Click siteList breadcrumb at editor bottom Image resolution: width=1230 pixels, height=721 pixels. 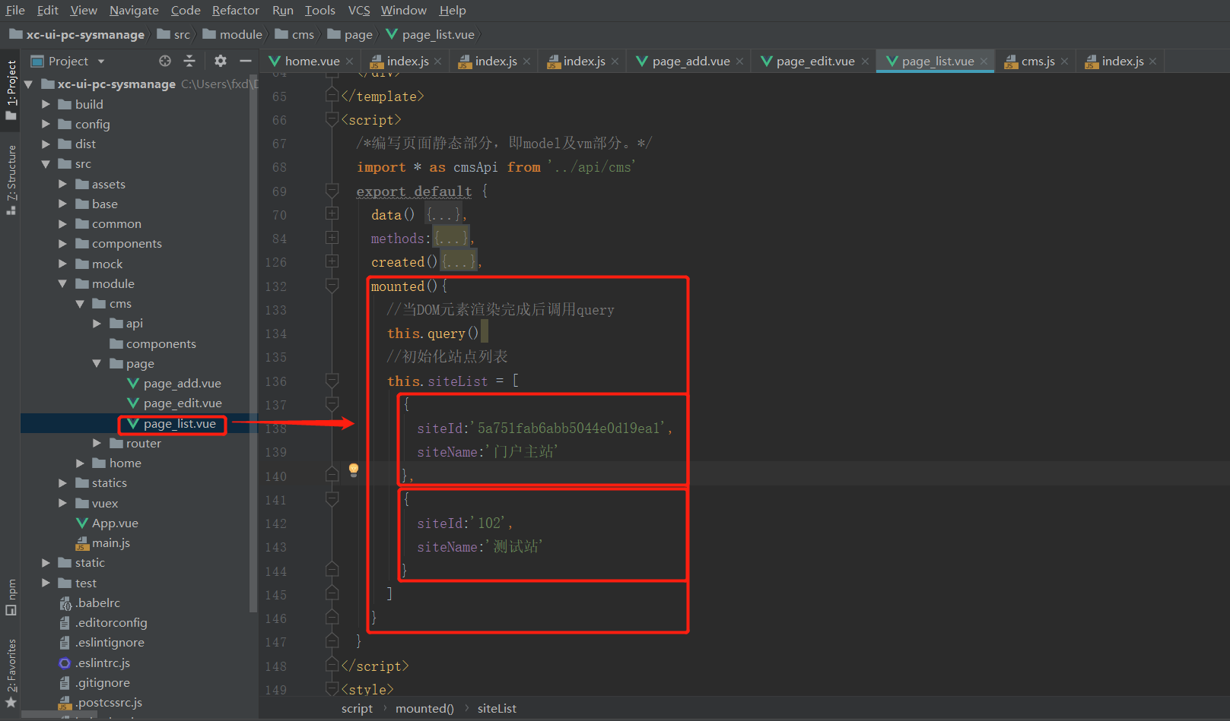click(497, 708)
